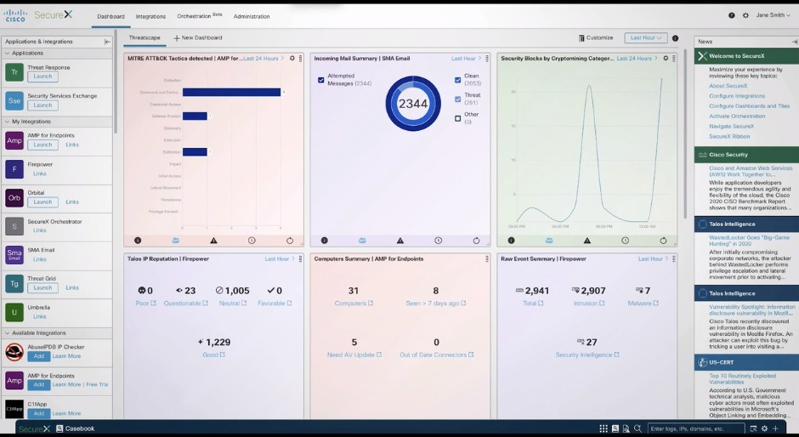Toggle the Clean messages checkbox
This screenshot has height=437, width=799.
(457, 80)
